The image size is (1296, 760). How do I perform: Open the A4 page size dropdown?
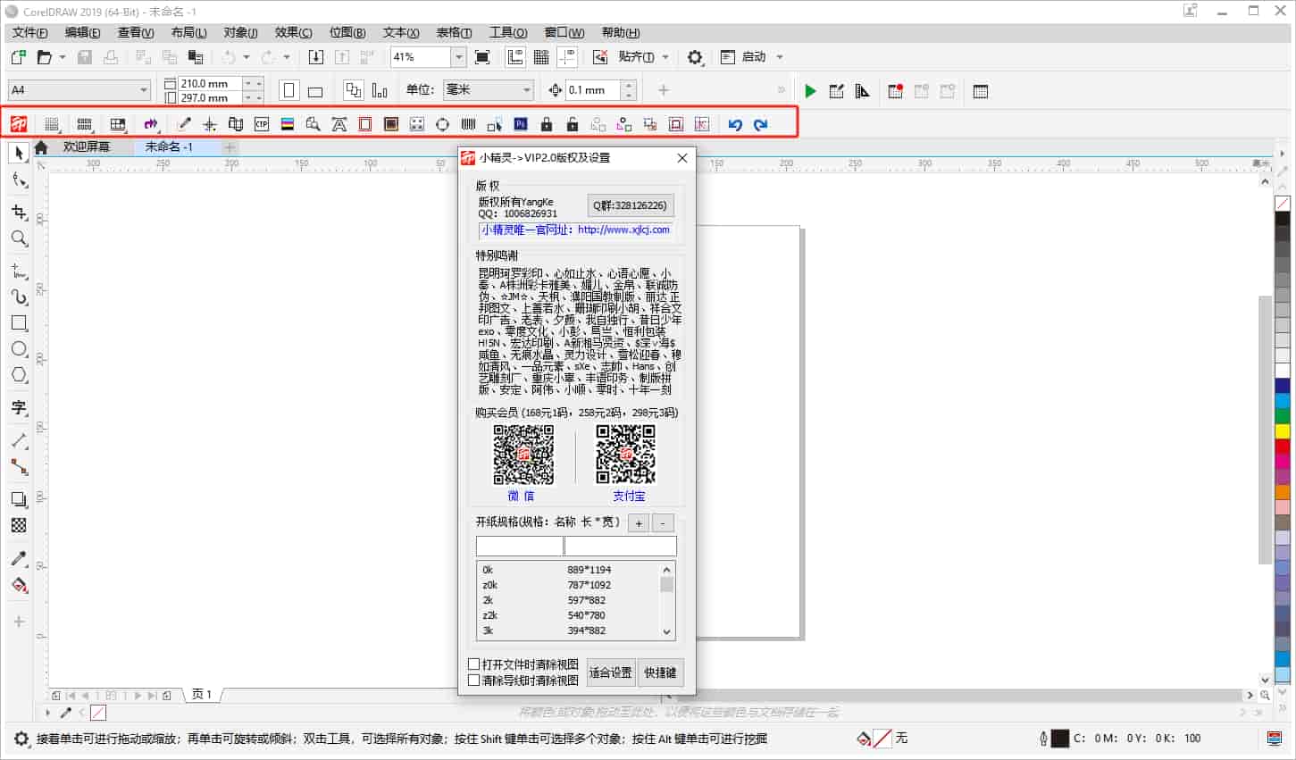[x=144, y=90]
